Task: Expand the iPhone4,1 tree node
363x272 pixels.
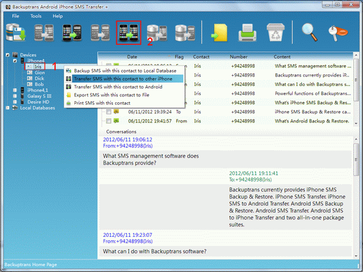Action: click(x=15, y=90)
